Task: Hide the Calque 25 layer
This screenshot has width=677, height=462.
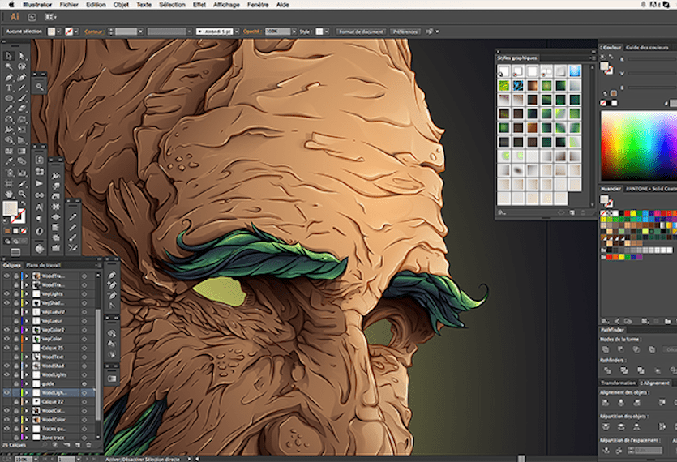Action: click(6, 348)
